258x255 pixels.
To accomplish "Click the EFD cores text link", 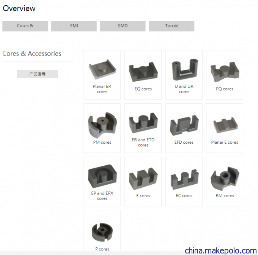I will pos(184,142).
